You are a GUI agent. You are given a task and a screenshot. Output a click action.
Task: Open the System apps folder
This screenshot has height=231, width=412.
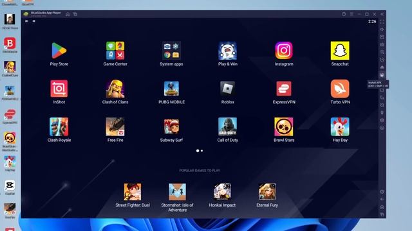(171, 51)
